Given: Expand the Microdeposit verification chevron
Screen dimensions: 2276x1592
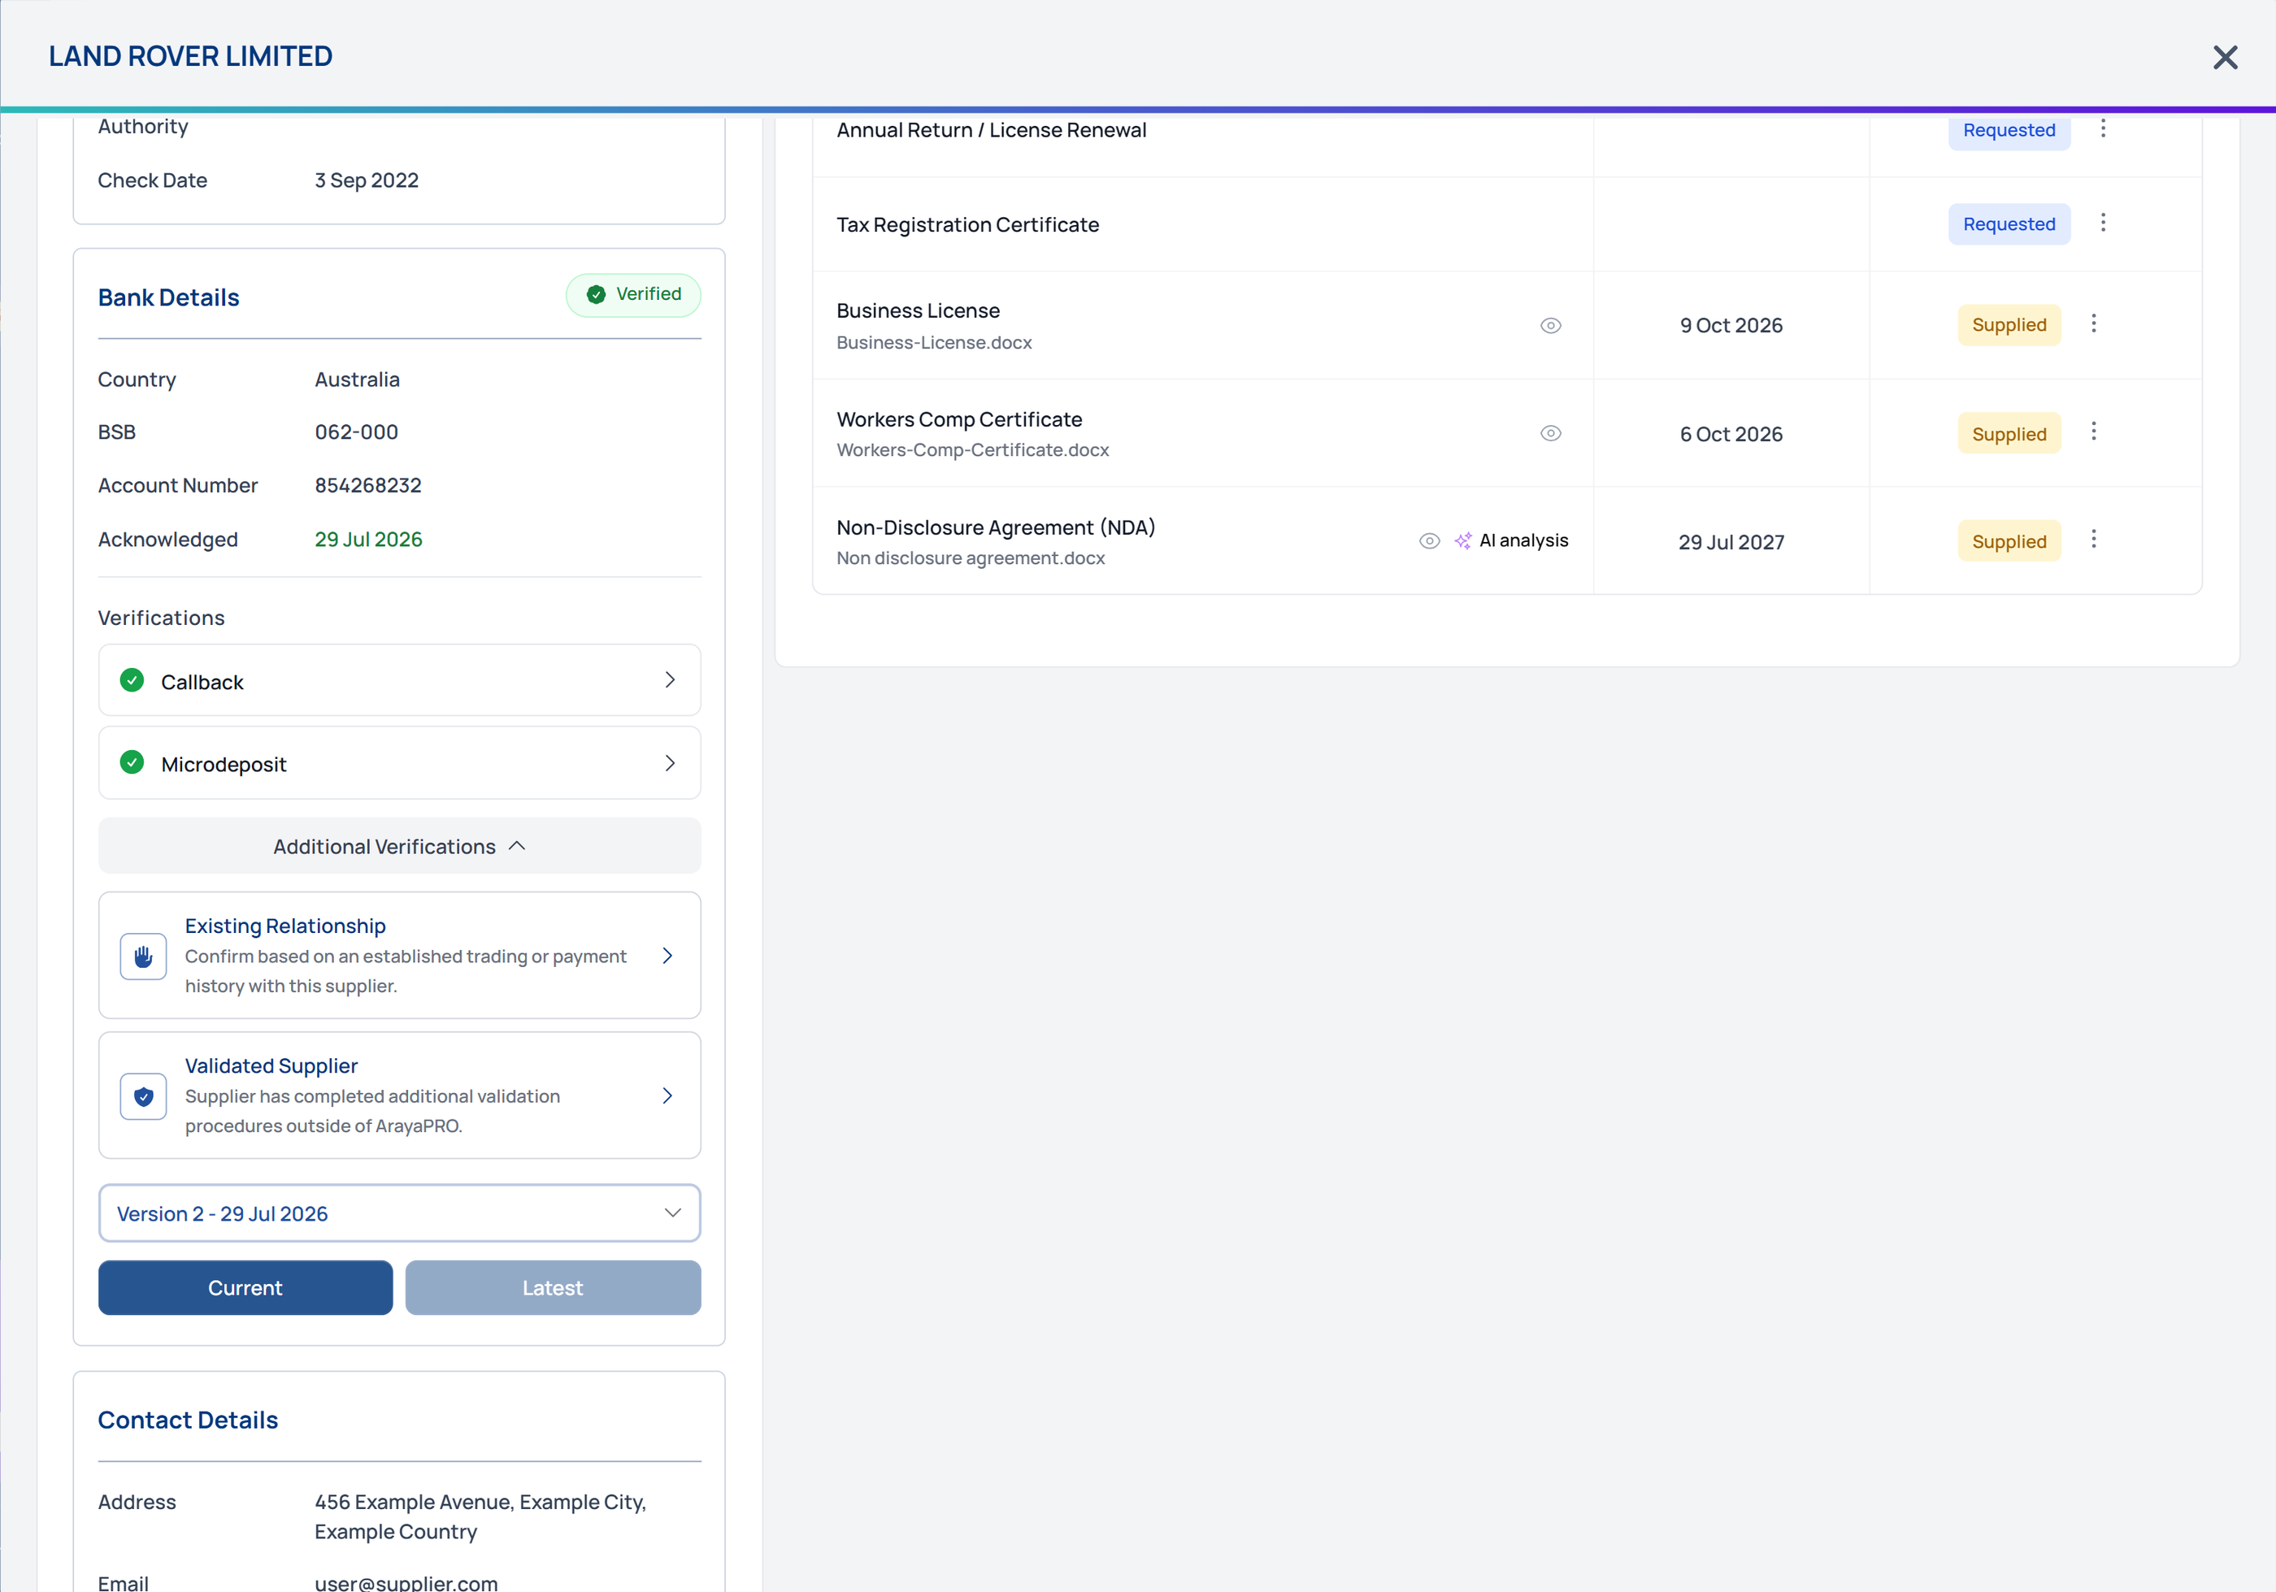Looking at the screenshot, I should (x=669, y=763).
